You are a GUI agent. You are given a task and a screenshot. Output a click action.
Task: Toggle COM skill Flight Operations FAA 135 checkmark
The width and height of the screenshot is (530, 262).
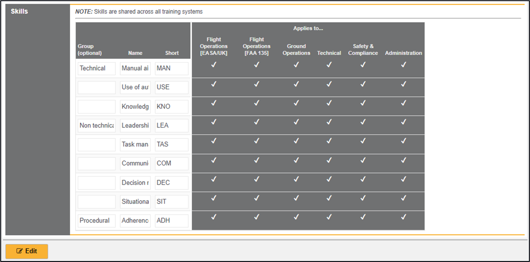[x=256, y=160]
